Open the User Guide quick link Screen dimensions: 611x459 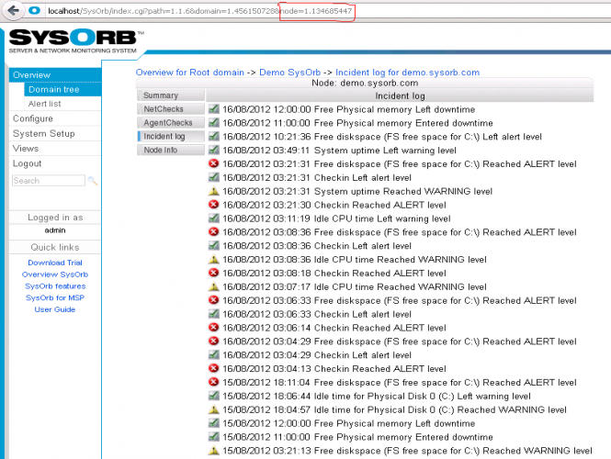(55, 309)
